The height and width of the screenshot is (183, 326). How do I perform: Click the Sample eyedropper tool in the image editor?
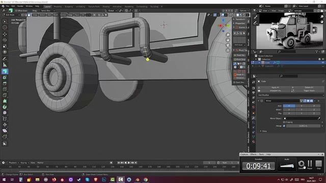click(255, 17)
